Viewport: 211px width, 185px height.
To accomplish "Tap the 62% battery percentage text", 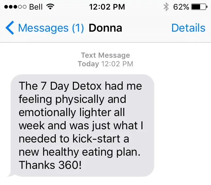I will tap(181, 7).
